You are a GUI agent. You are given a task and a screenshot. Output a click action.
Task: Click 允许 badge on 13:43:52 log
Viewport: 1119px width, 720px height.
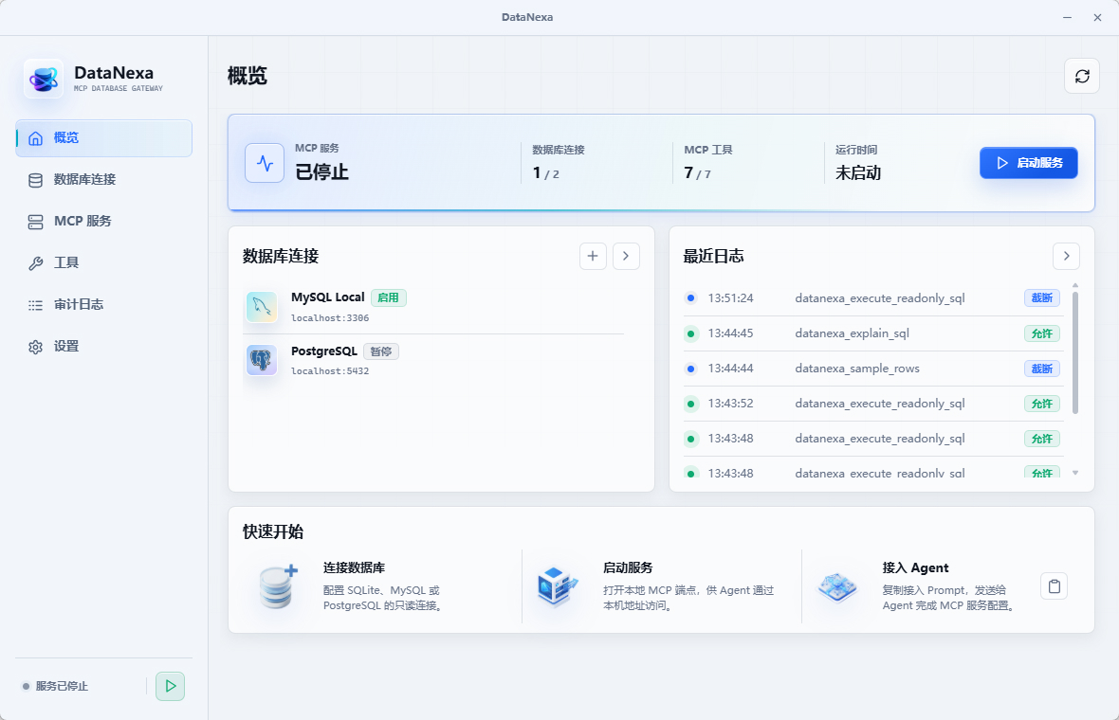[x=1042, y=404]
